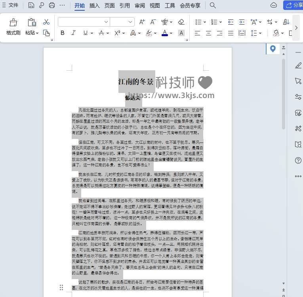Viewport: 303px width, 297px height.
Task: Apply the blue font color
Action: click(x=165, y=33)
